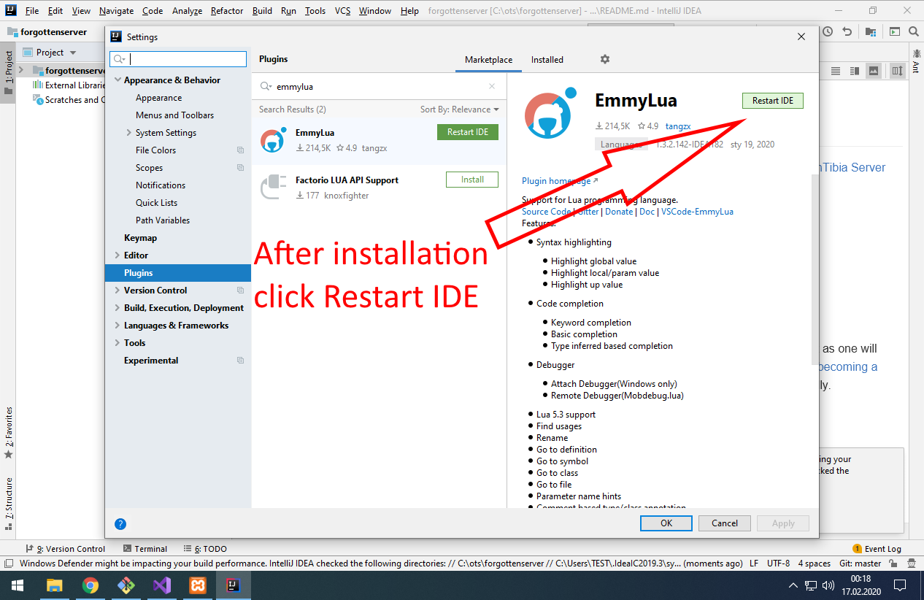Switch to Installed plugins tab
The height and width of the screenshot is (600, 924).
click(x=547, y=60)
